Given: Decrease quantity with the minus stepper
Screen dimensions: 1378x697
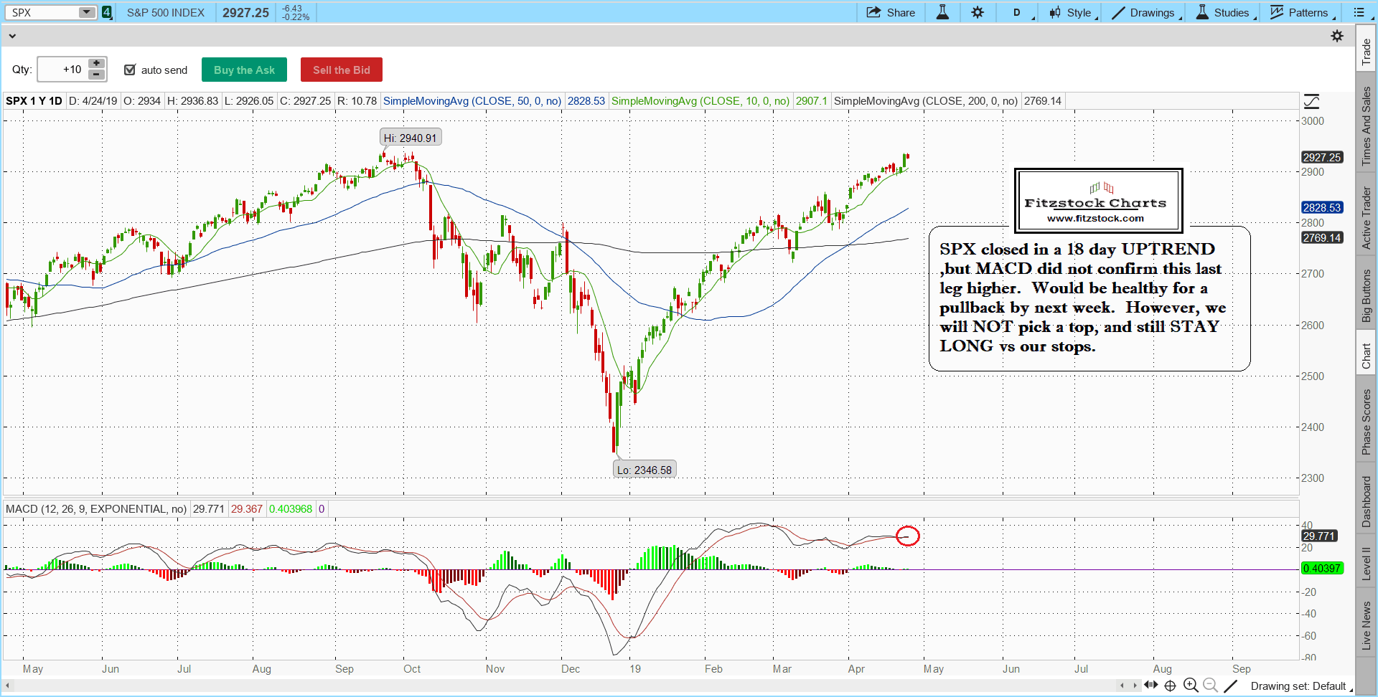Looking at the screenshot, I should [96, 75].
